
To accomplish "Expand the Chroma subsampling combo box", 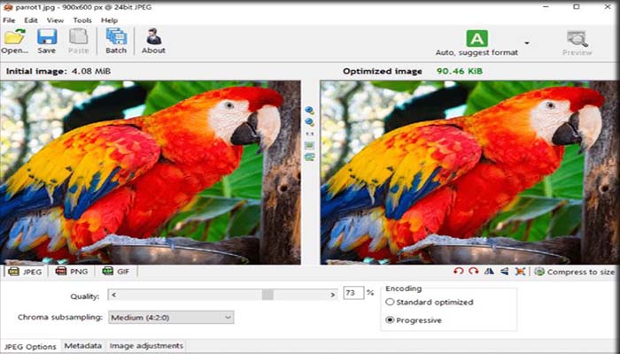I will [x=171, y=317].
